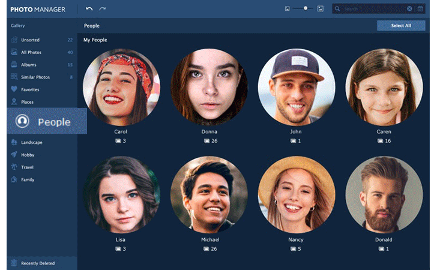The height and width of the screenshot is (270, 437).
Task: Click the large thumbnail size icon
Action: [x=321, y=8]
